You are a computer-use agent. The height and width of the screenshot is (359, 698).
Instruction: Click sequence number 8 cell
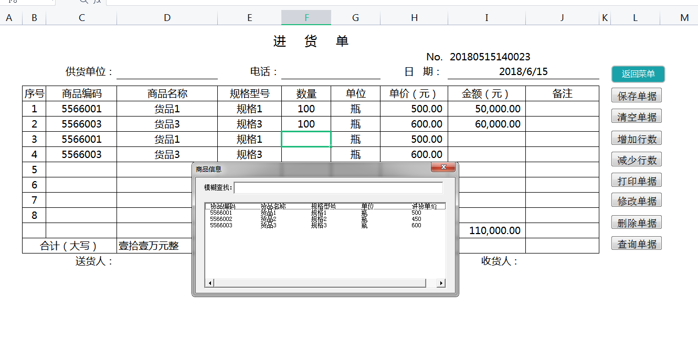[35, 215]
